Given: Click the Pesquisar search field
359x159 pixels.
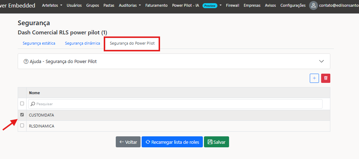Looking at the screenshot, I should coord(175,104).
